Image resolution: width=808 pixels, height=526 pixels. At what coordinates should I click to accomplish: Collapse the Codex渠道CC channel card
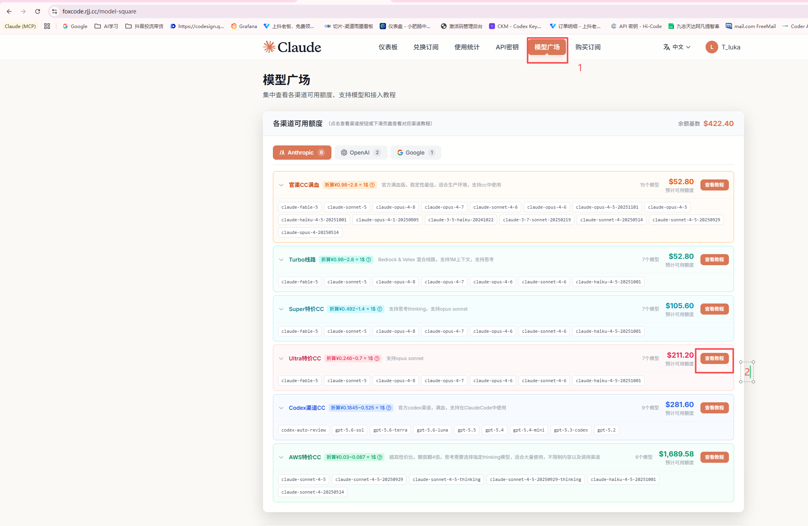[x=281, y=408]
